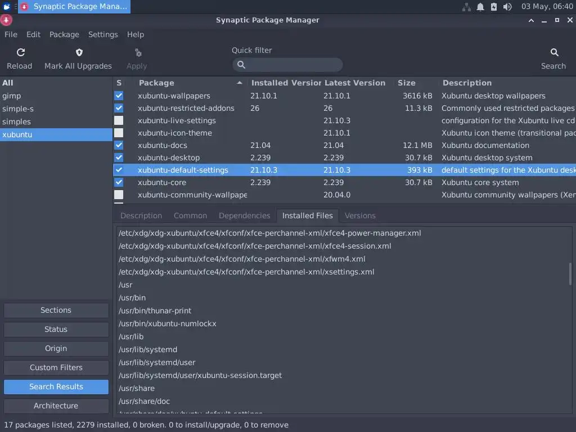
Task: Toggle the xubuntu-core status checkbox
Action: [x=119, y=182]
